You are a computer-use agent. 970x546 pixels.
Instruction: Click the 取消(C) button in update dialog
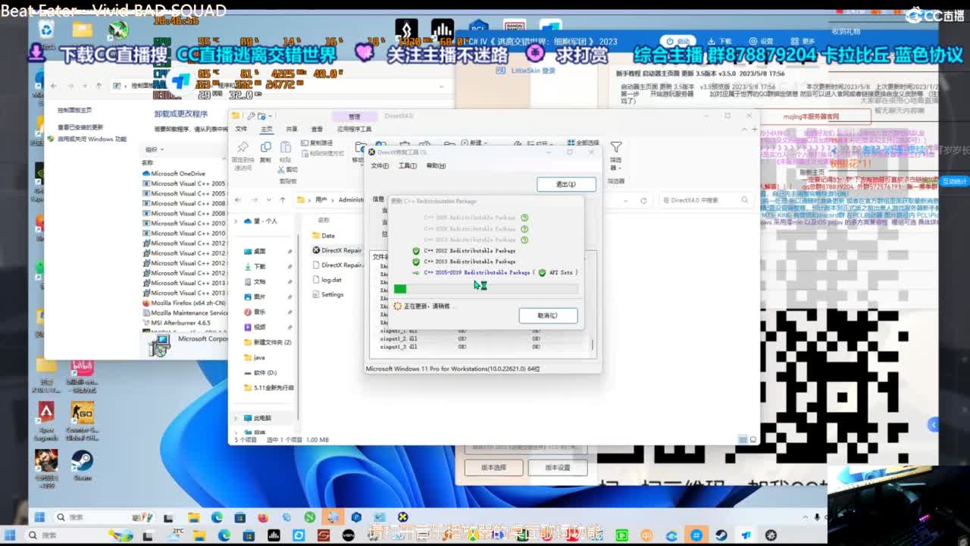pos(548,315)
